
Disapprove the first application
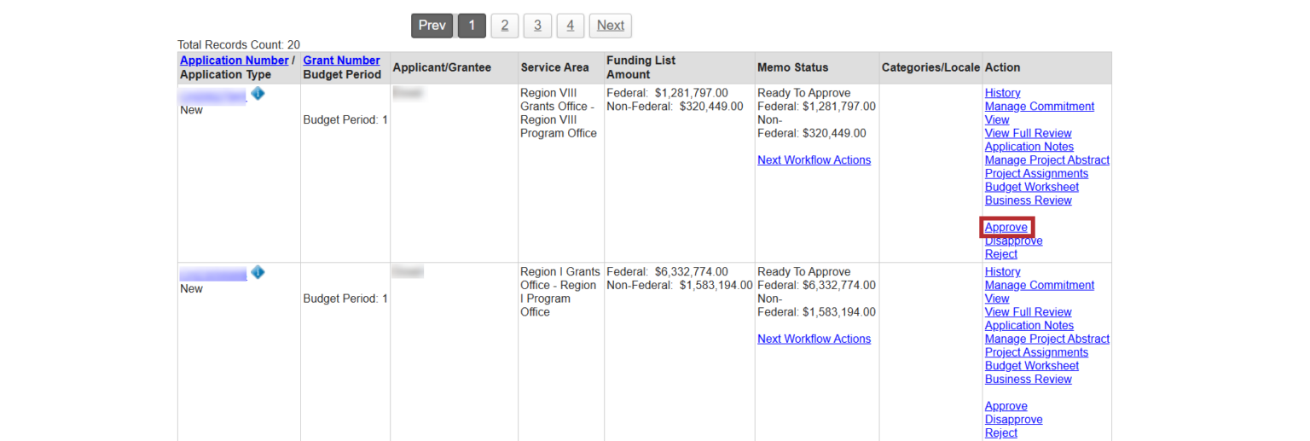1013,241
